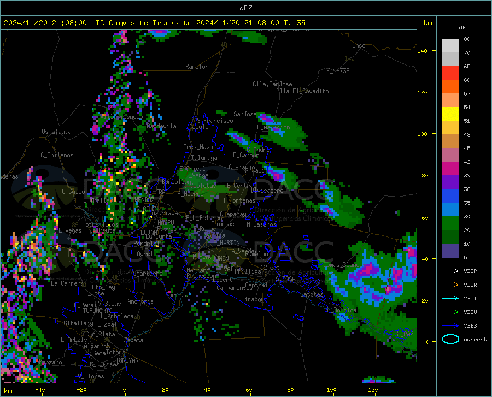Viewport: 492px width, 397px height.
Task: Click the L_Vegas label
Action: click(70, 230)
